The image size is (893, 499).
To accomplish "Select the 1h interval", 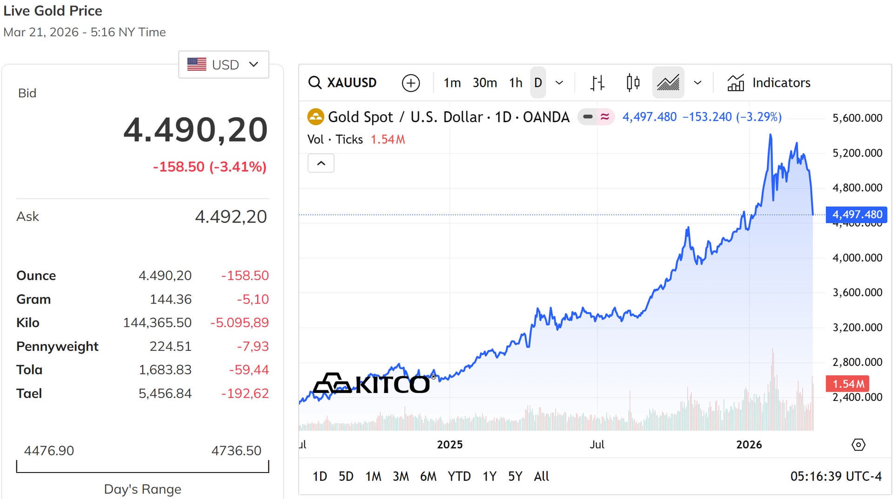I will pyautogui.click(x=515, y=83).
